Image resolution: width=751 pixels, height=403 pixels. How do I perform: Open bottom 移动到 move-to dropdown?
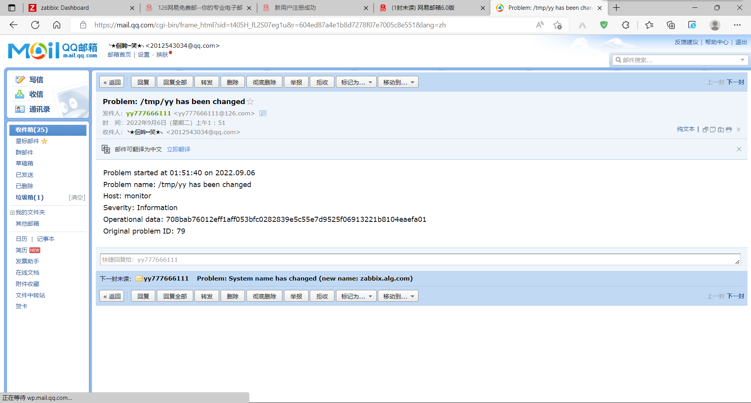tap(398, 296)
